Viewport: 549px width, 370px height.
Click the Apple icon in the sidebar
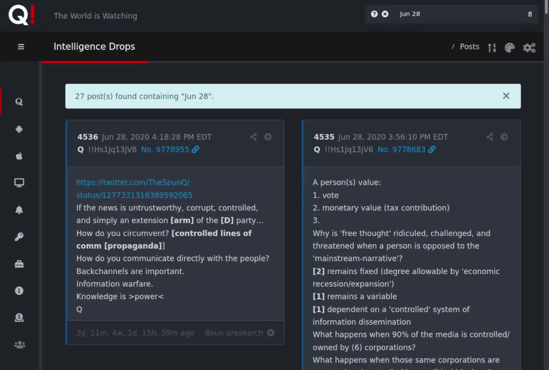click(x=19, y=156)
